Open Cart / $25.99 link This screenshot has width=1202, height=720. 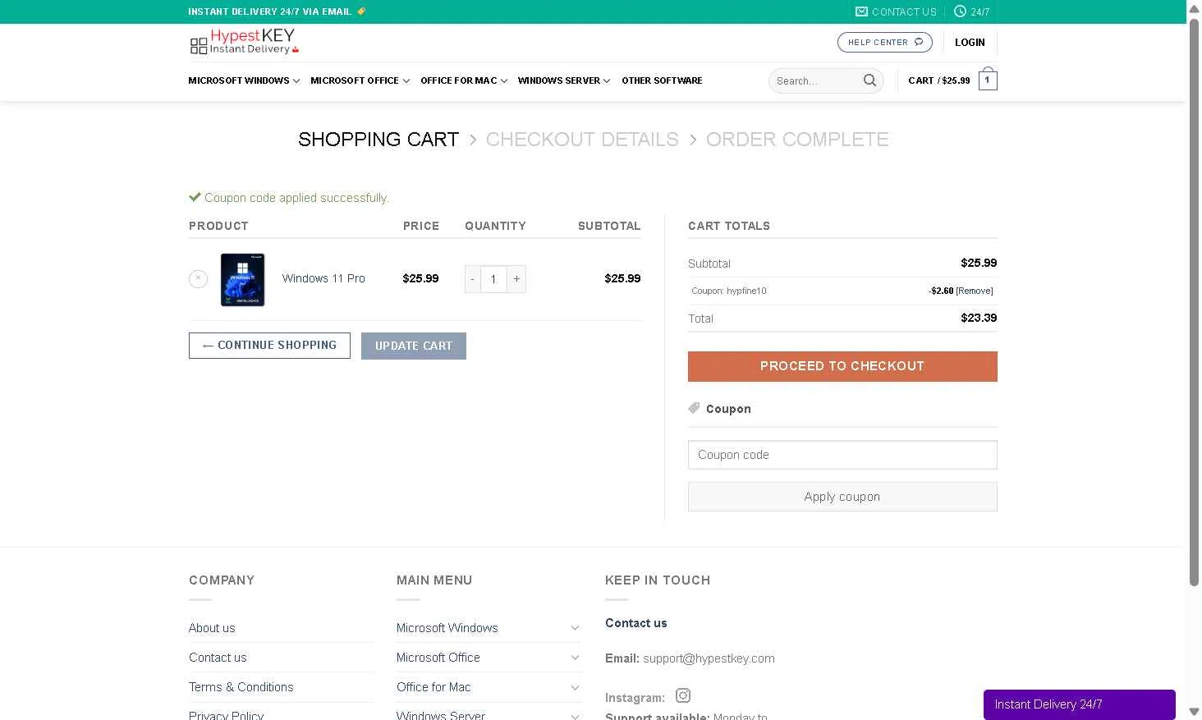pyautogui.click(x=938, y=80)
